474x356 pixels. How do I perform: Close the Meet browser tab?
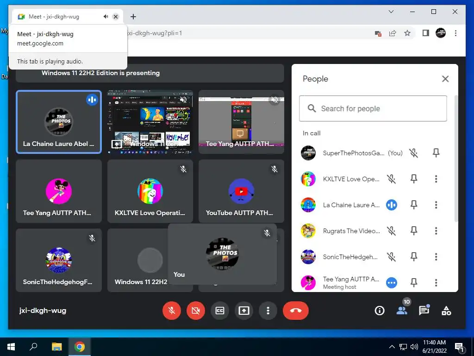coord(116,17)
